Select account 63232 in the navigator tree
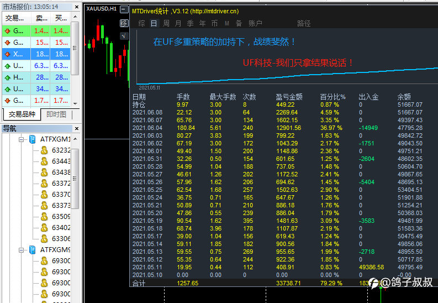 pos(61,150)
